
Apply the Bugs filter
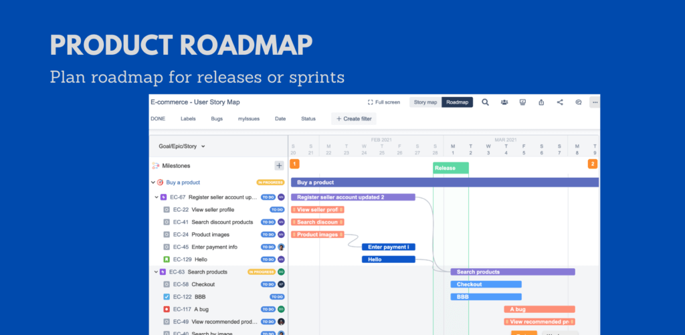click(x=217, y=119)
